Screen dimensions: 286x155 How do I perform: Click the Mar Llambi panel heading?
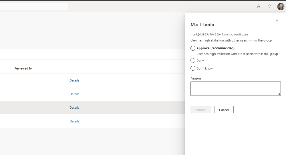[202, 25]
